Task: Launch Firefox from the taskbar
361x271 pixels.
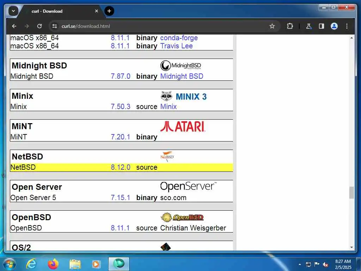Action: click(53, 264)
